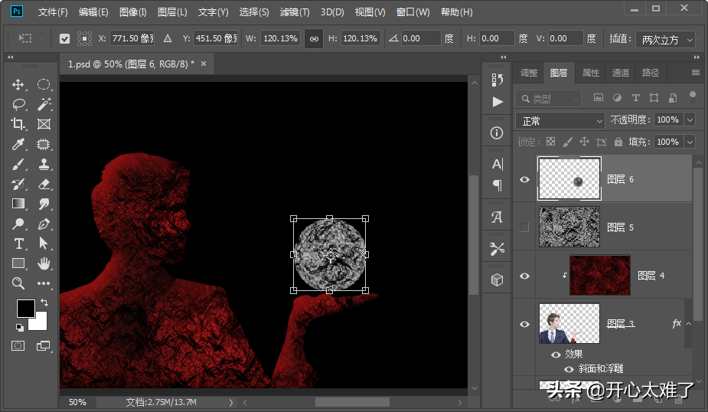Activate the Hand tool

coord(44,263)
